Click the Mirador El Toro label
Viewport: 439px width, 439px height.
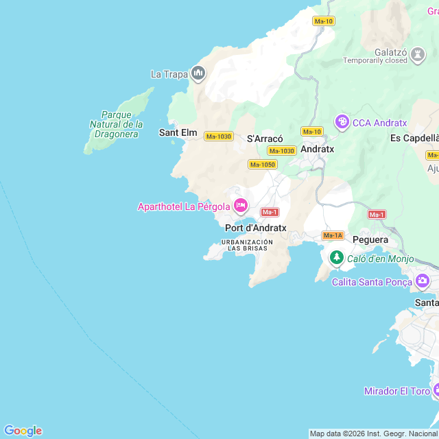397,391
